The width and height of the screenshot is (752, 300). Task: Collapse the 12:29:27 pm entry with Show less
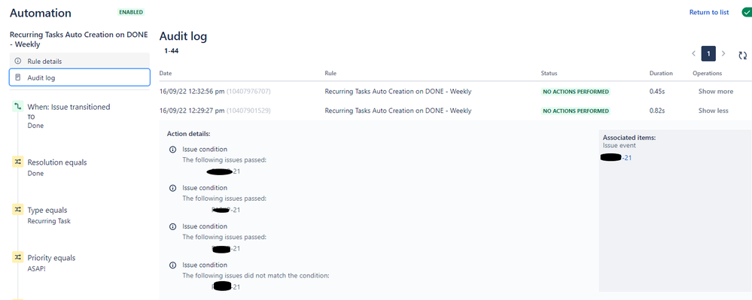(x=713, y=111)
